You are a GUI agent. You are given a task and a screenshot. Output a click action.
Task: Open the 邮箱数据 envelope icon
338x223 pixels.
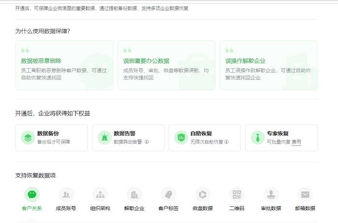click(305, 195)
